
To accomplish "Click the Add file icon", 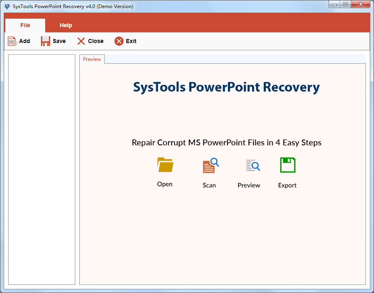I will pyautogui.click(x=11, y=41).
